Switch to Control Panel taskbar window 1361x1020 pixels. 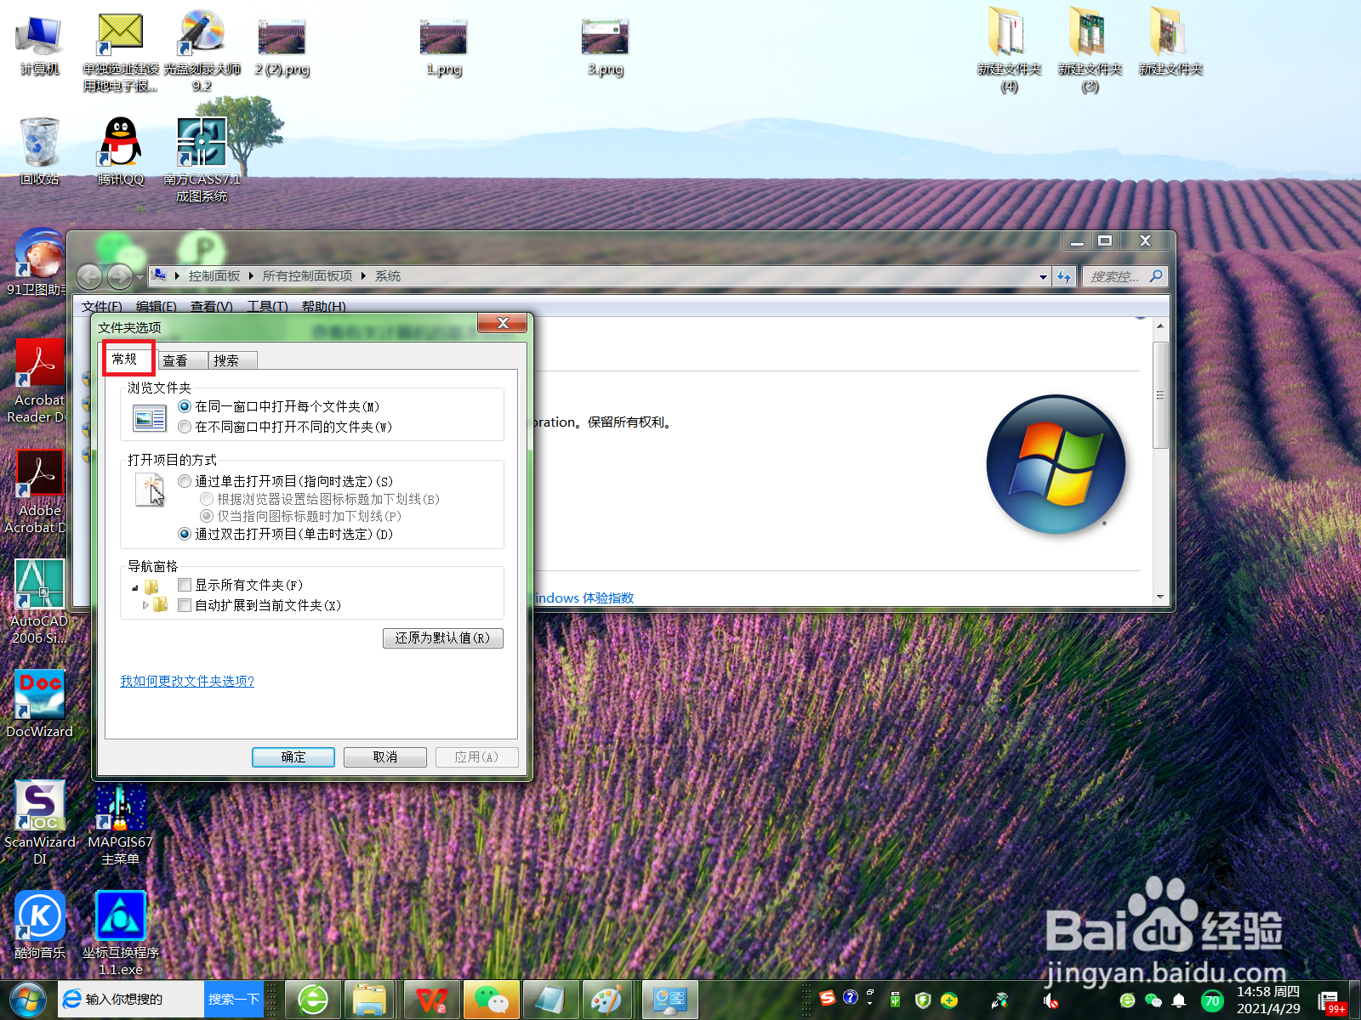point(670,1000)
